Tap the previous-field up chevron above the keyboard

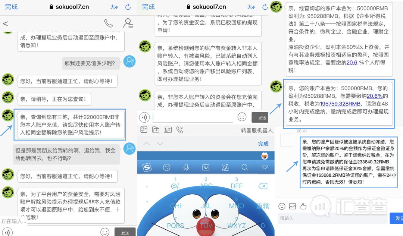click(x=147, y=144)
